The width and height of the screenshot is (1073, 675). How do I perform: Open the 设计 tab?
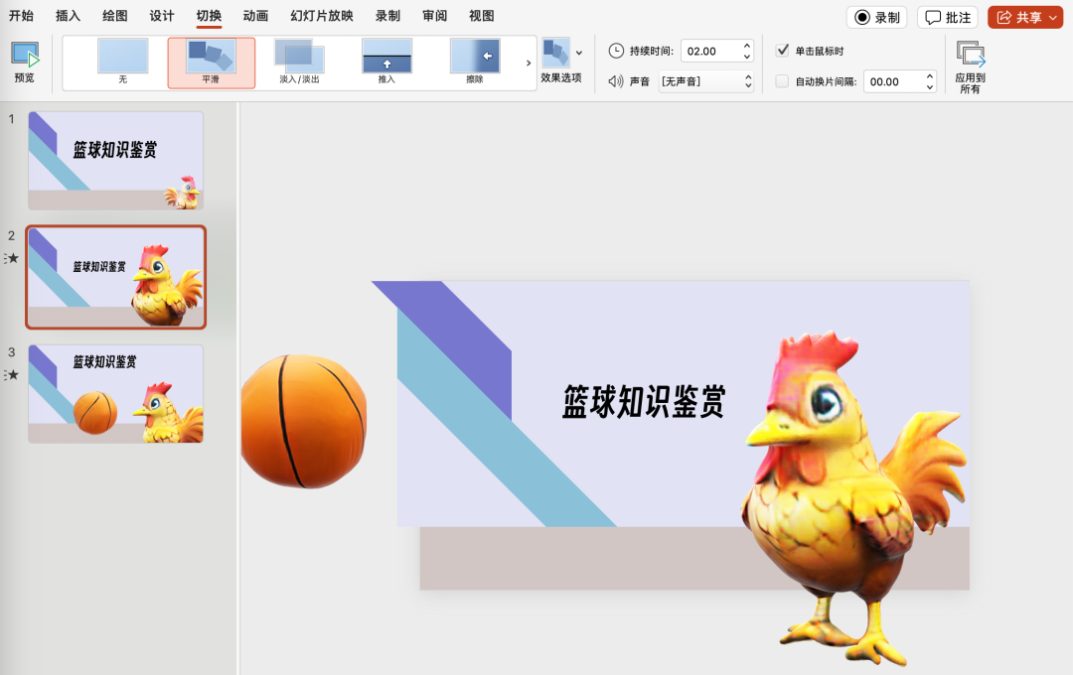tap(162, 16)
